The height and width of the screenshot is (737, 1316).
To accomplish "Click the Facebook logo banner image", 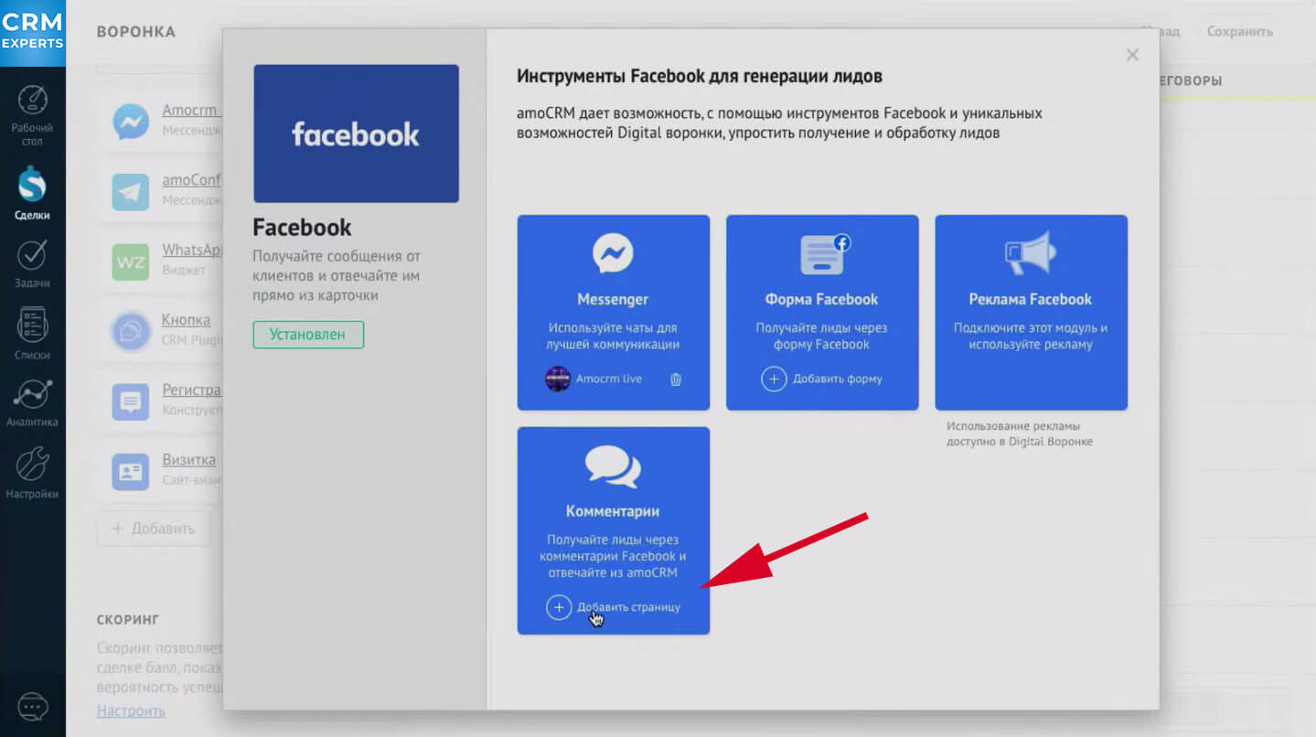I will (356, 134).
